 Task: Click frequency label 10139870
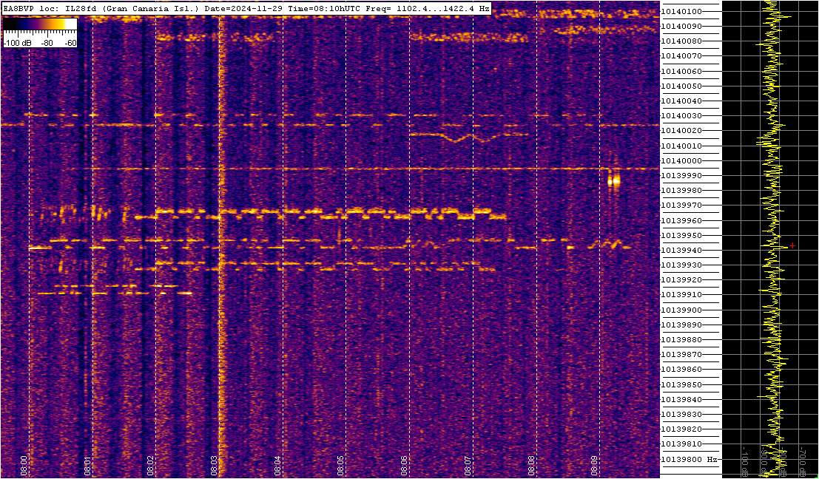pos(681,355)
